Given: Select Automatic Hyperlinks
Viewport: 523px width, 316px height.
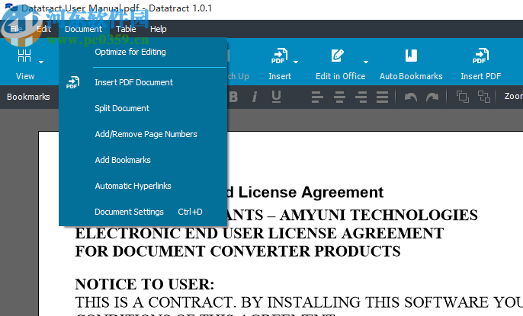Looking at the screenshot, I should pos(143,186).
